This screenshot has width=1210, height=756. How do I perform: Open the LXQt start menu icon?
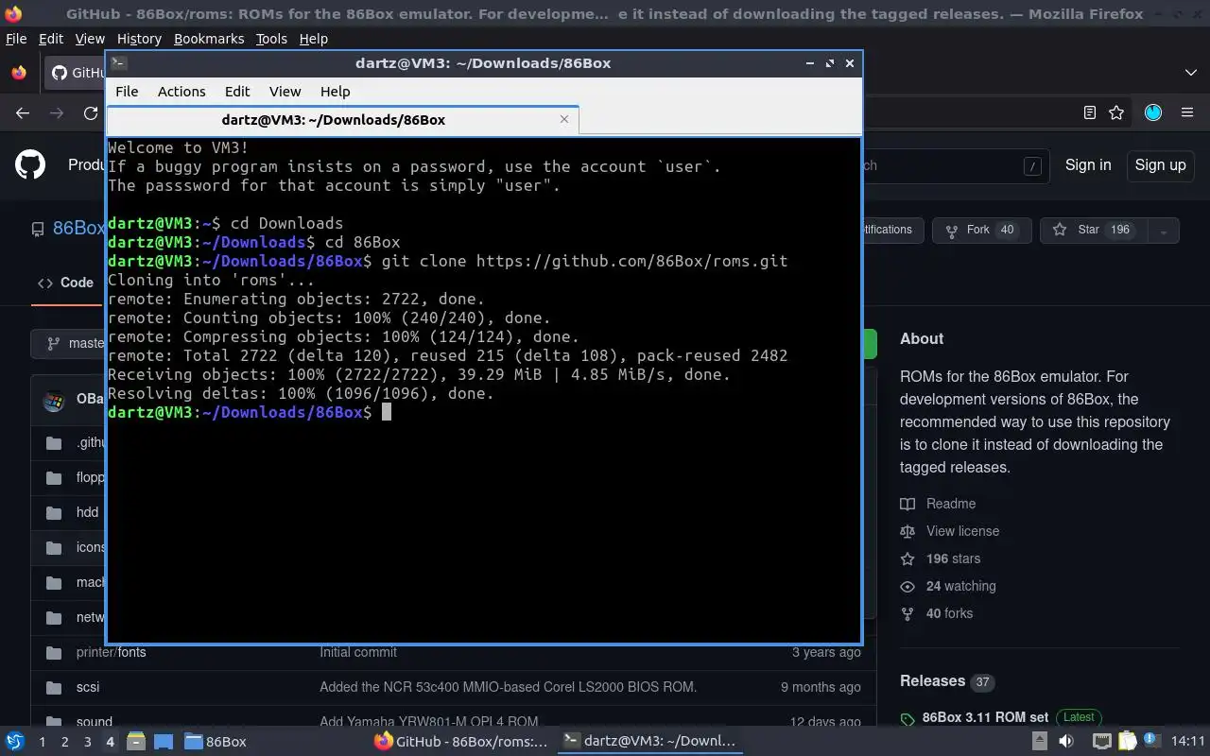(x=15, y=742)
